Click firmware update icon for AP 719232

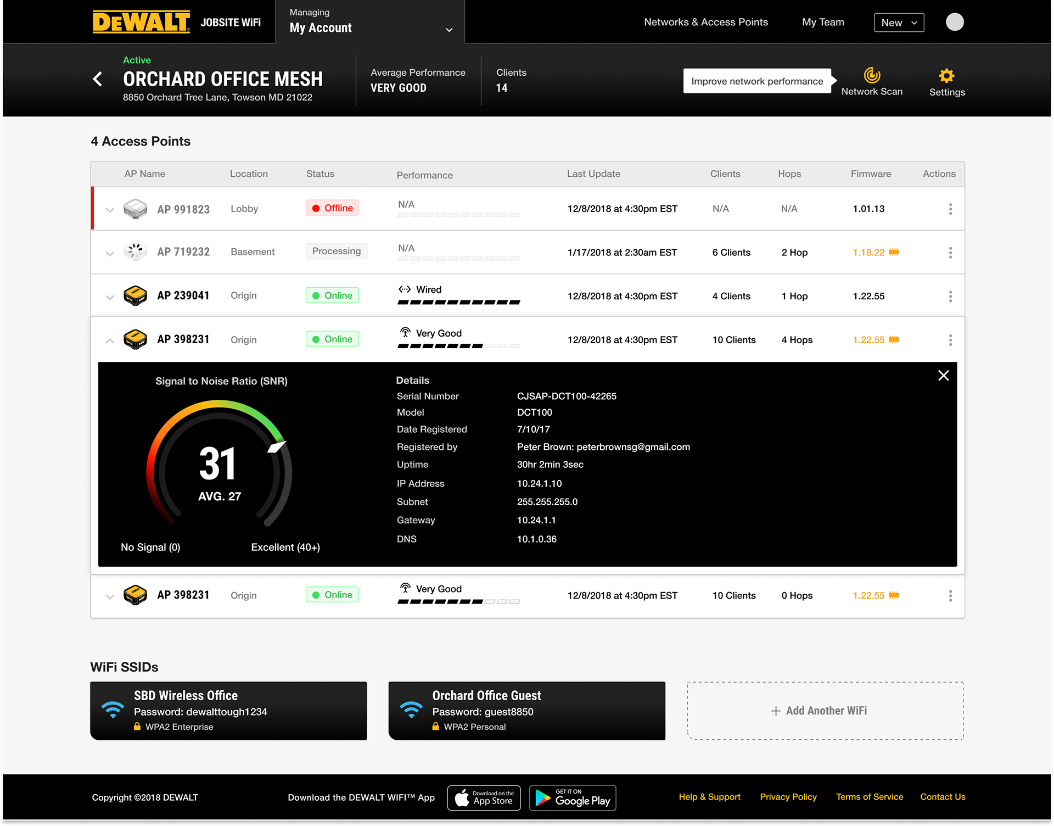click(894, 252)
